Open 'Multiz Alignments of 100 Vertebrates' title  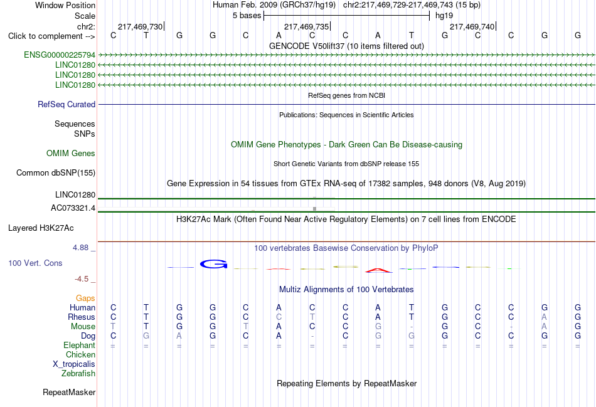(346, 290)
